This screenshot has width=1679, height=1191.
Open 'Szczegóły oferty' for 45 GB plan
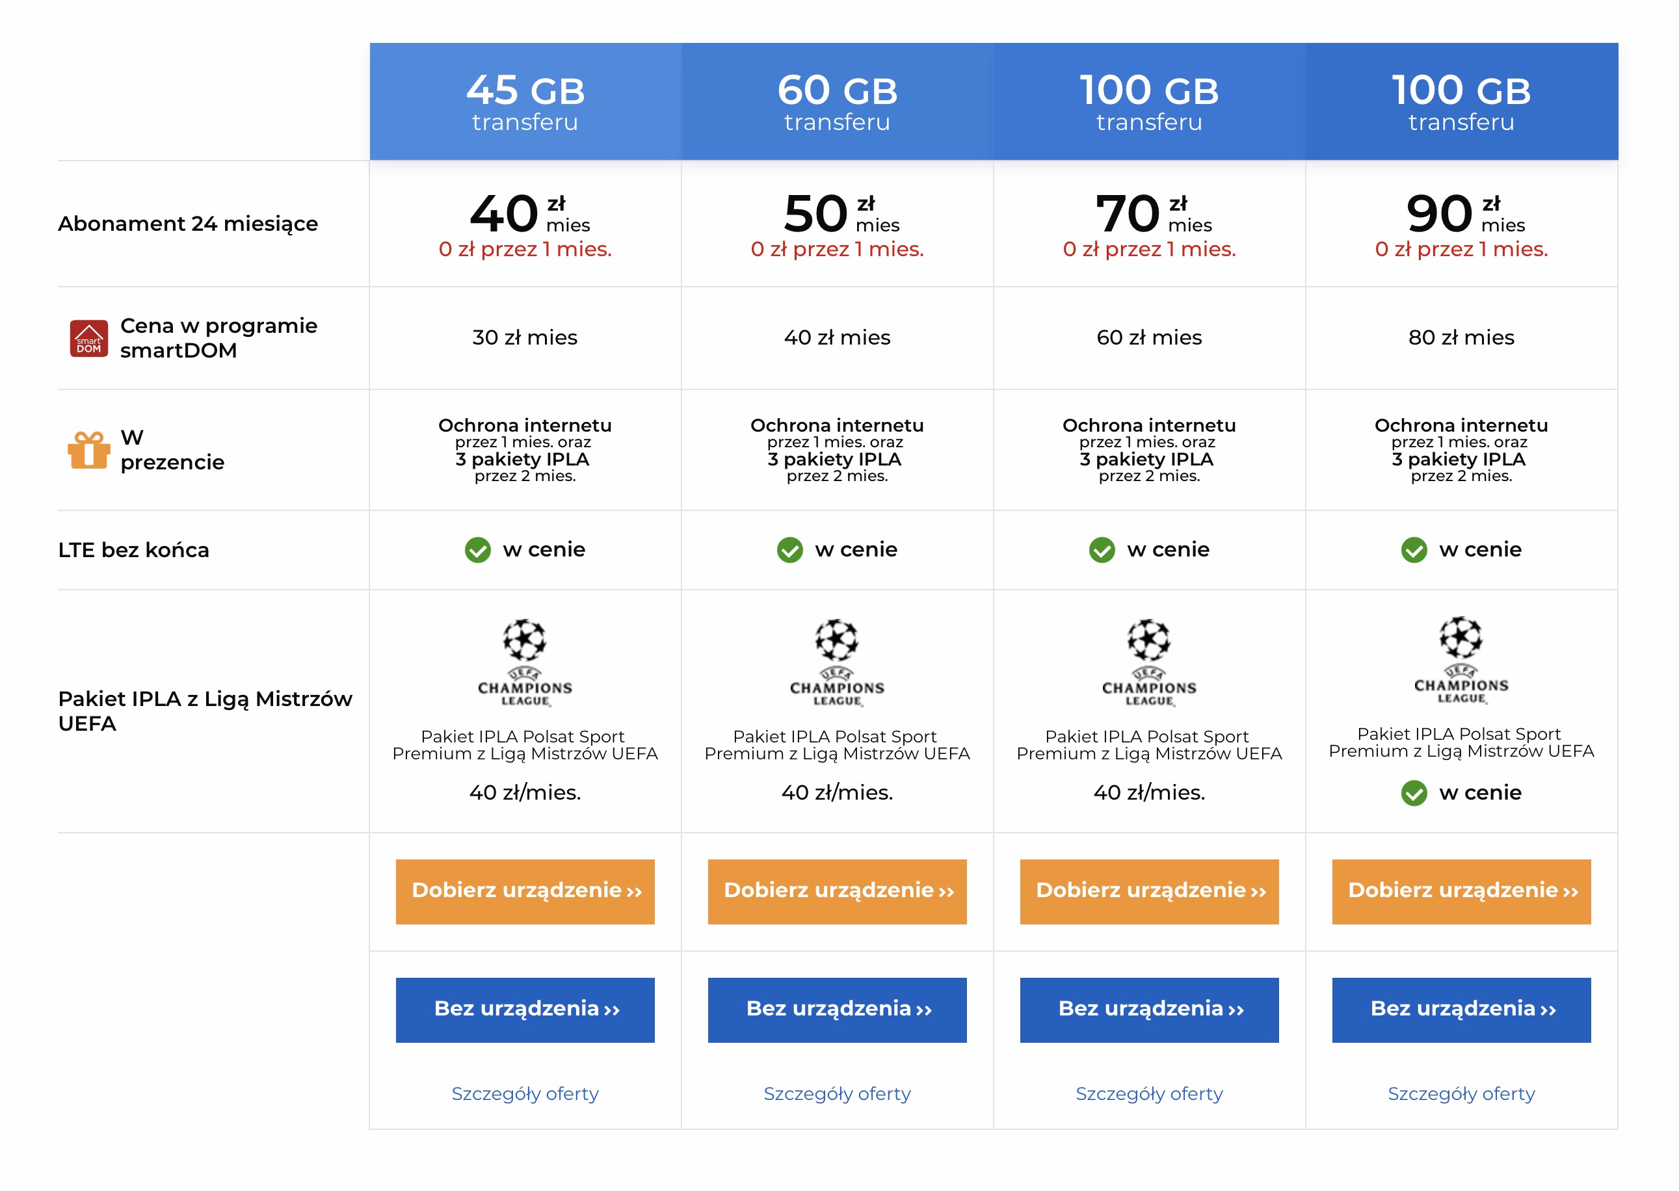(525, 1093)
